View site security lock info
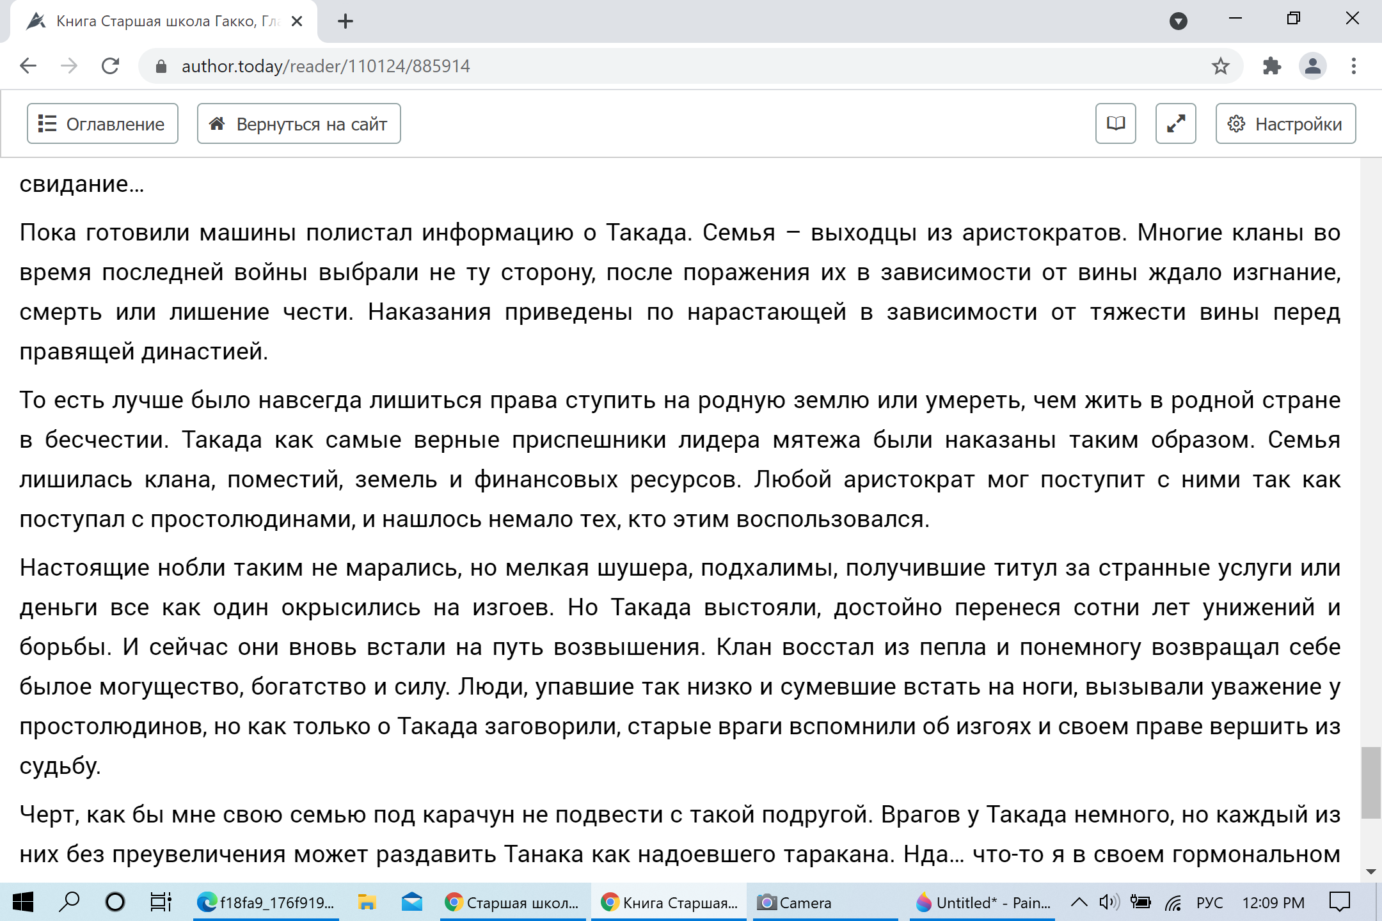Viewport: 1382px width, 921px height. tap(161, 66)
